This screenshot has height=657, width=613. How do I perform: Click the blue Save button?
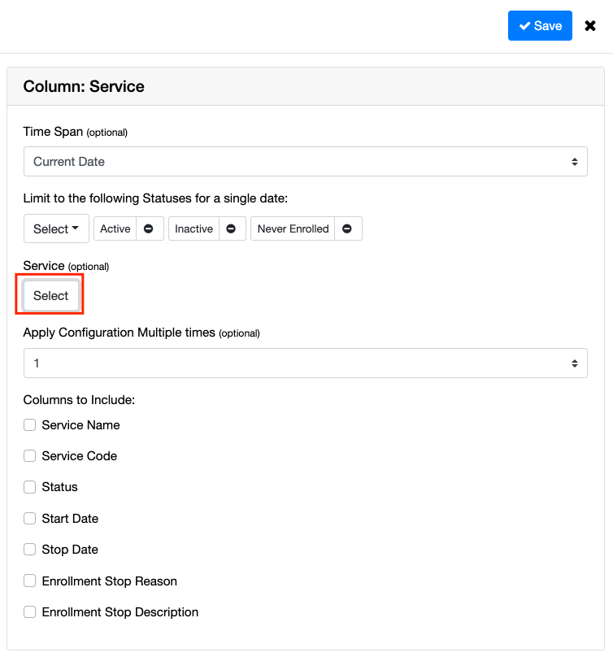pos(540,25)
